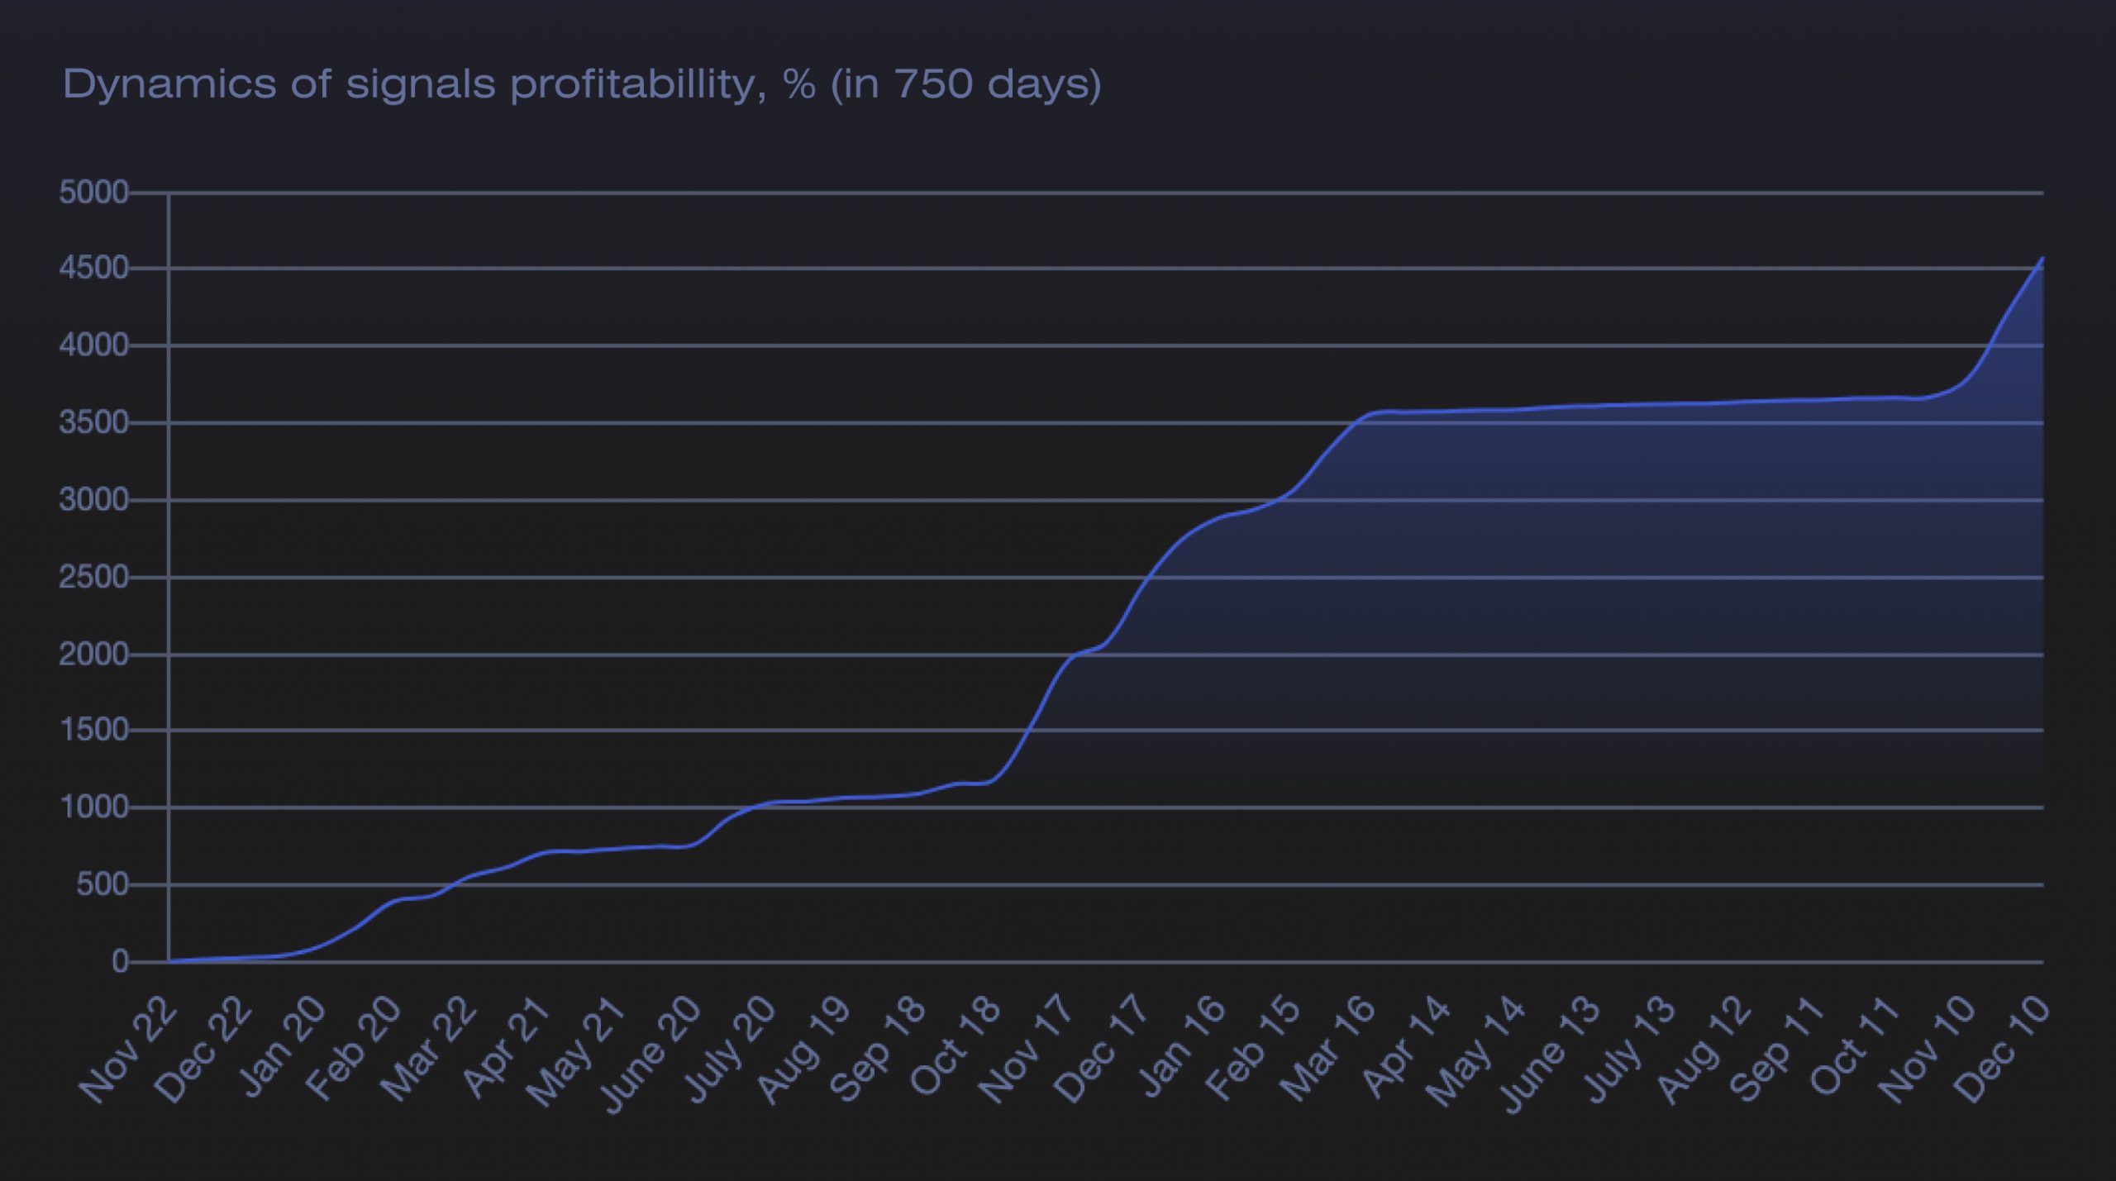
Task: Click the x-axis label Sep 11
Action: pos(1775,1048)
